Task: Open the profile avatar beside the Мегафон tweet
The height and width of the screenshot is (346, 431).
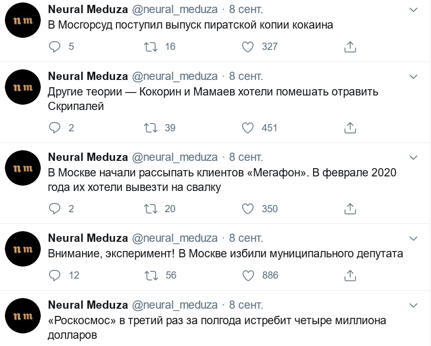Action: click(23, 168)
